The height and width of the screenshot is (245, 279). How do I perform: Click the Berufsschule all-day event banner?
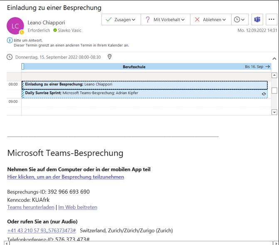(146, 66)
